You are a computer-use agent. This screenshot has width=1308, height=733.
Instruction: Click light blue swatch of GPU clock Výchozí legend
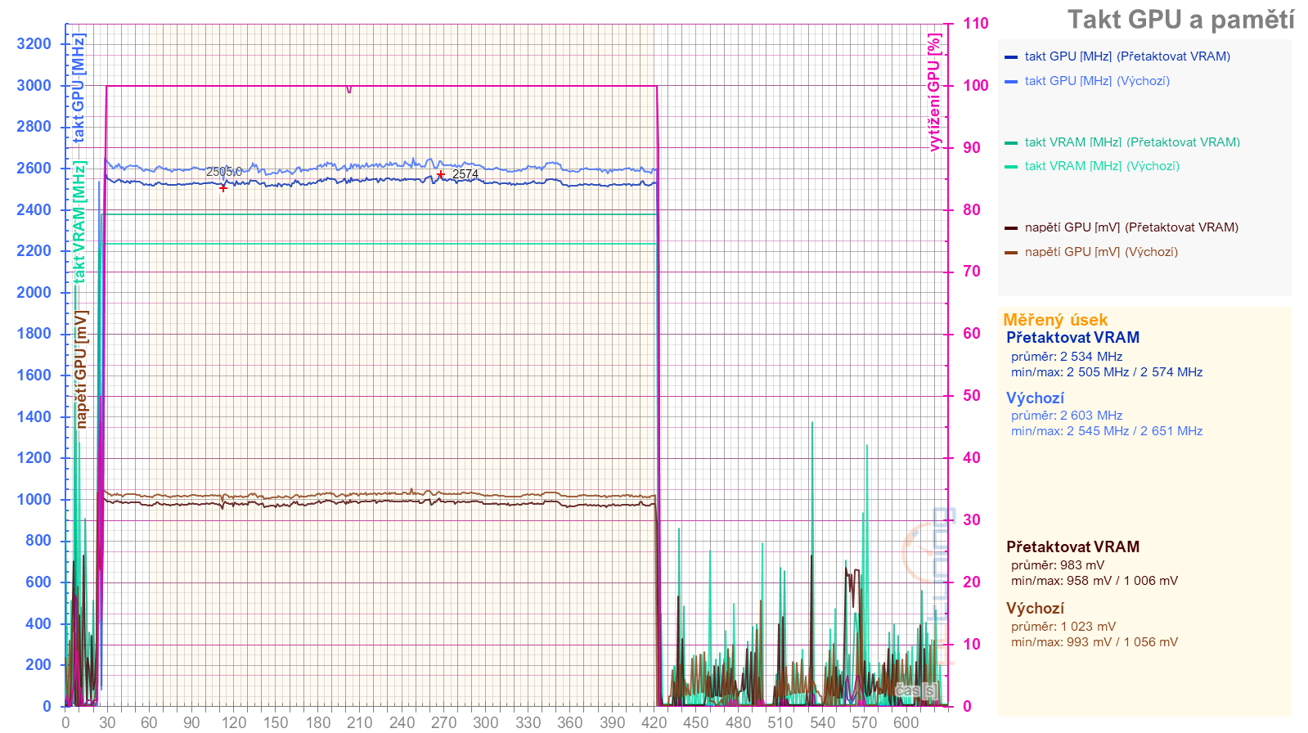(x=1011, y=82)
